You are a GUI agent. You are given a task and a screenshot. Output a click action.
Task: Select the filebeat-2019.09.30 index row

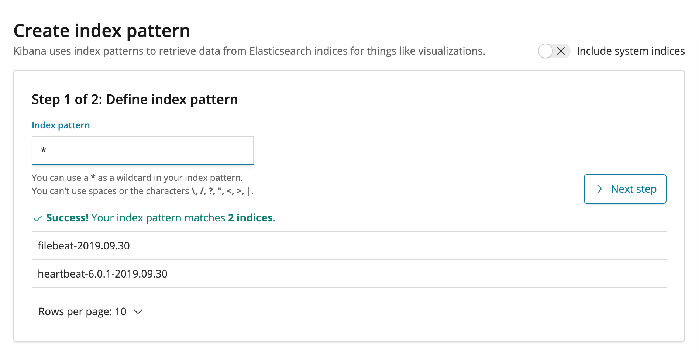[x=349, y=246]
